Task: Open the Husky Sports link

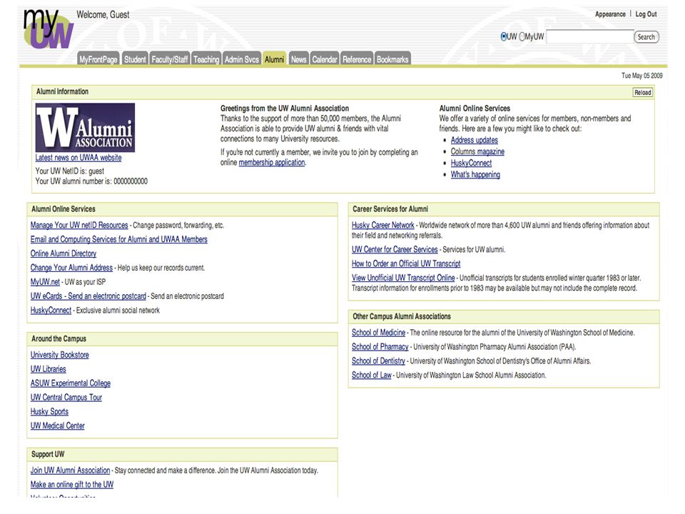Action: (x=49, y=411)
